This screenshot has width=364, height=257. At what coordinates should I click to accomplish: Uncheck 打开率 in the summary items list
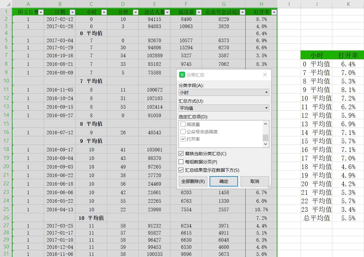[x=183, y=139]
